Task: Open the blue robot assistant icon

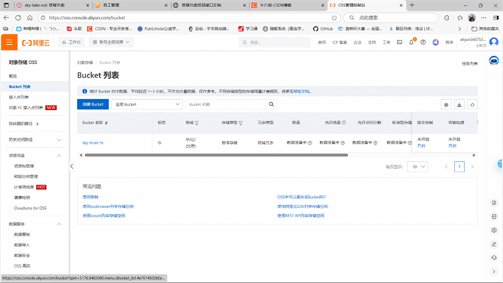Action: click(x=494, y=60)
